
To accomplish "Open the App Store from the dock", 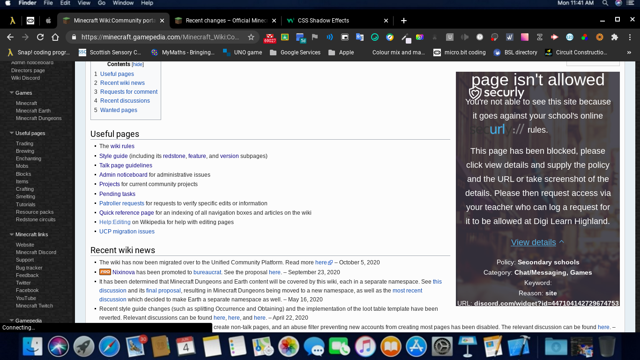I will [x=416, y=347].
